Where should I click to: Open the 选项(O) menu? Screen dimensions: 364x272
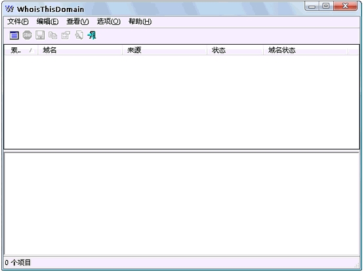pyautogui.click(x=109, y=22)
